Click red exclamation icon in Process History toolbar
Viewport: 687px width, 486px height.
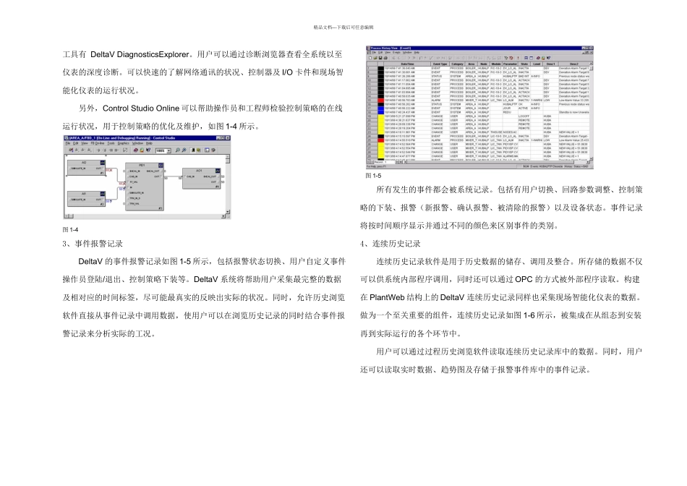pyautogui.click(x=518, y=58)
